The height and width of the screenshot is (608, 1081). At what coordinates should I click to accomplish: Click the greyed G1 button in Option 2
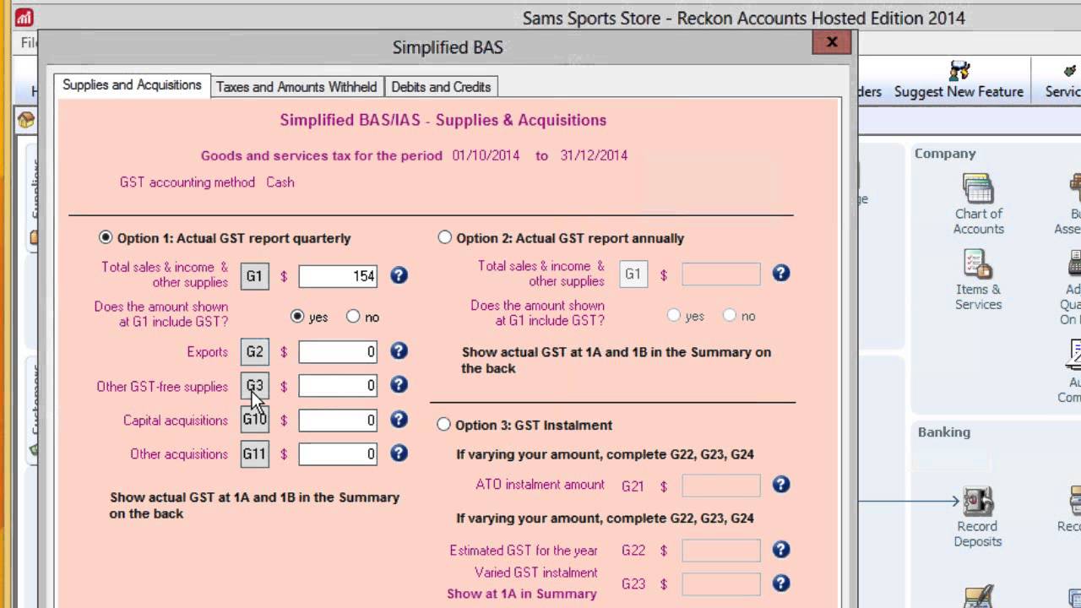[633, 274]
